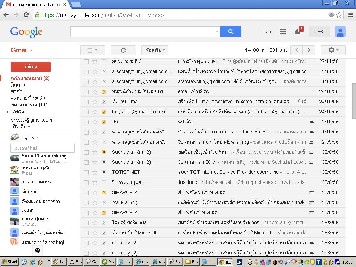Refresh the inbox with the circular arrow button
Viewport: 356px width, 267px height.
[x=123, y=50]
